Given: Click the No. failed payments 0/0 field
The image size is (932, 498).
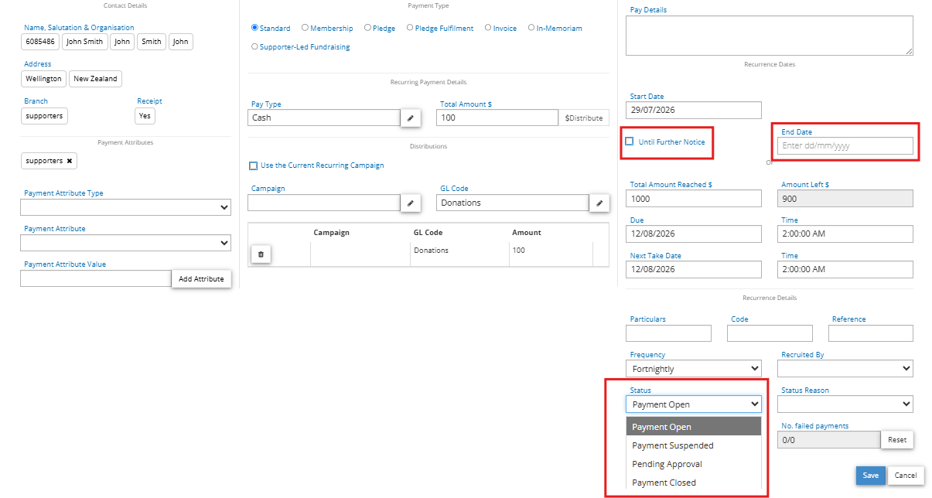Looking at the screenshot, I should [829, 439].
